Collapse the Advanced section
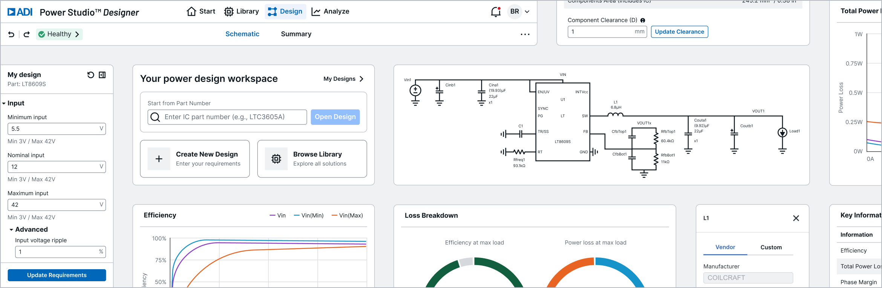Screen dimensions: 882x288 [11, 229]
